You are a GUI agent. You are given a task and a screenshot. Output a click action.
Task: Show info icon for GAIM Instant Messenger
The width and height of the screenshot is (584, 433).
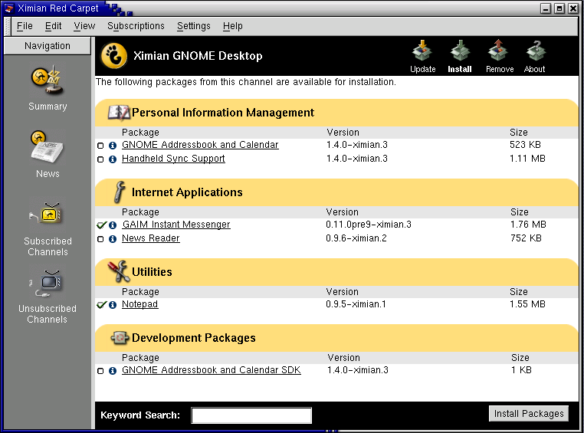[x=113, y=225]
